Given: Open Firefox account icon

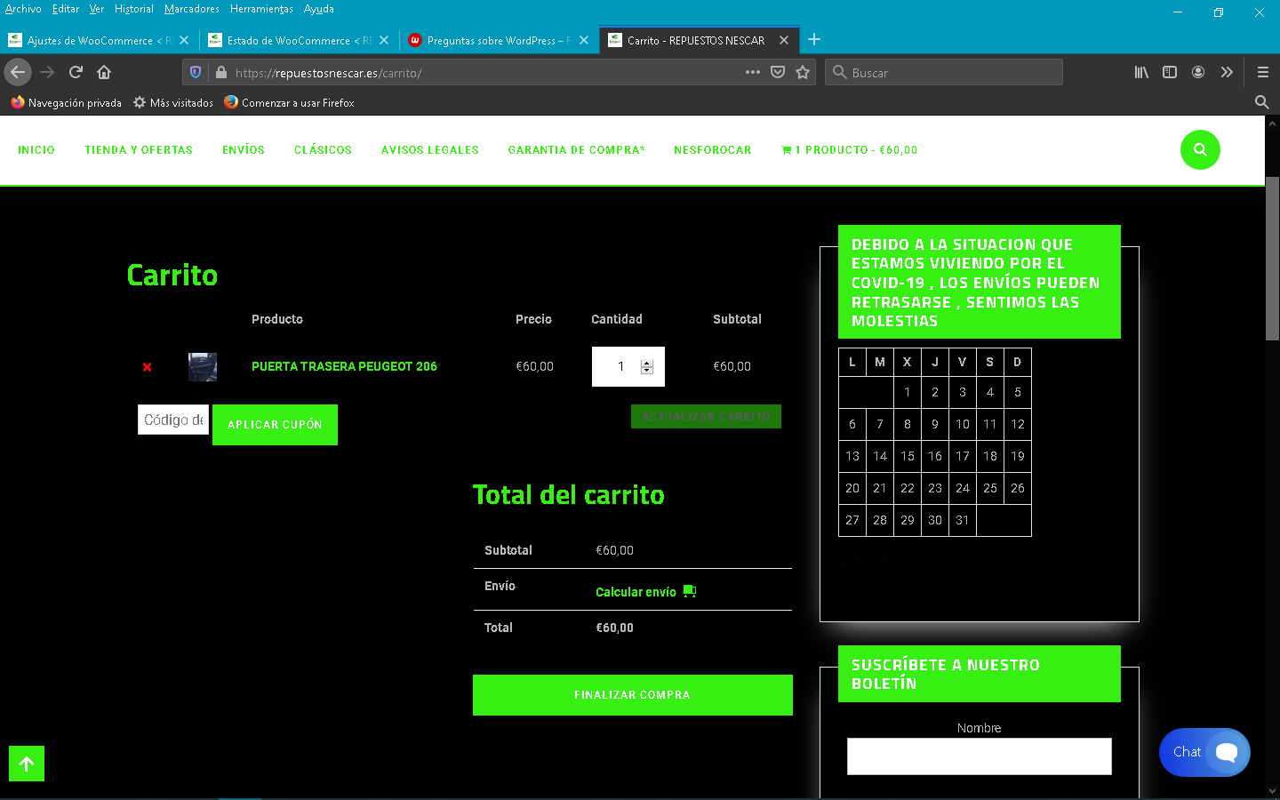Looking at the screenshot, I should (x=1198, y=72).
